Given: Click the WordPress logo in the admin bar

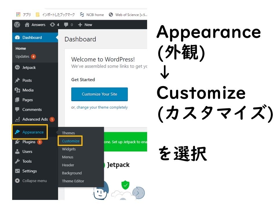Looking at the screenshot, I should (17, 25).
